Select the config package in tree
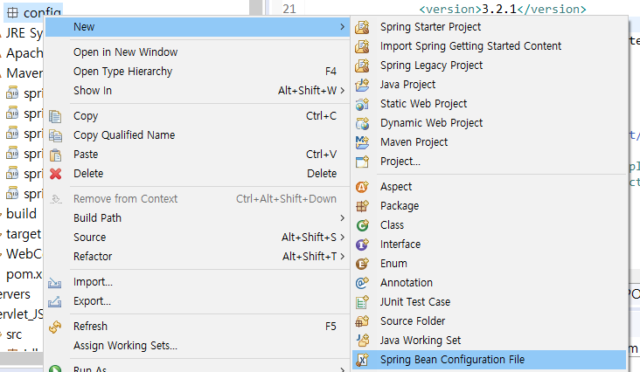The width and height of the screenshot is (640, 372). (x=34, y=12)
